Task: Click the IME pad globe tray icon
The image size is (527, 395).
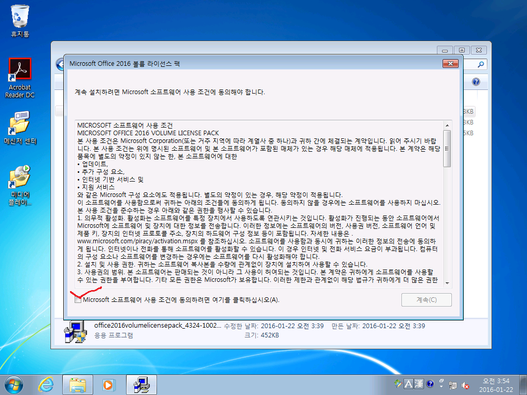Action: coord(398,384)
